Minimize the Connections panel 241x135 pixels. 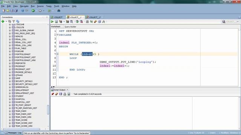point(47,17)
